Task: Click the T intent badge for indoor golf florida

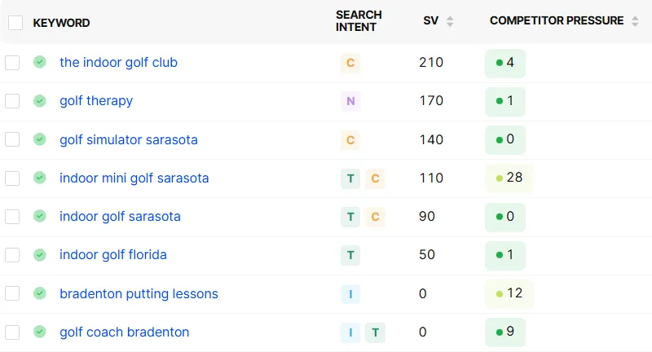Action: point(350,255)
